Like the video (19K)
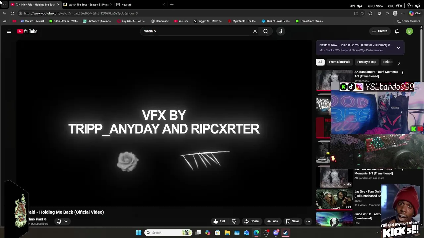 point(219,221)
